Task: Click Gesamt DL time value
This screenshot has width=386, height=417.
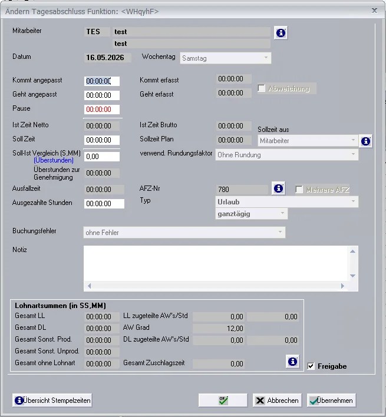Action: coord(102,329)
